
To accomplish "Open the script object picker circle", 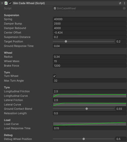I will click(124, 8).
